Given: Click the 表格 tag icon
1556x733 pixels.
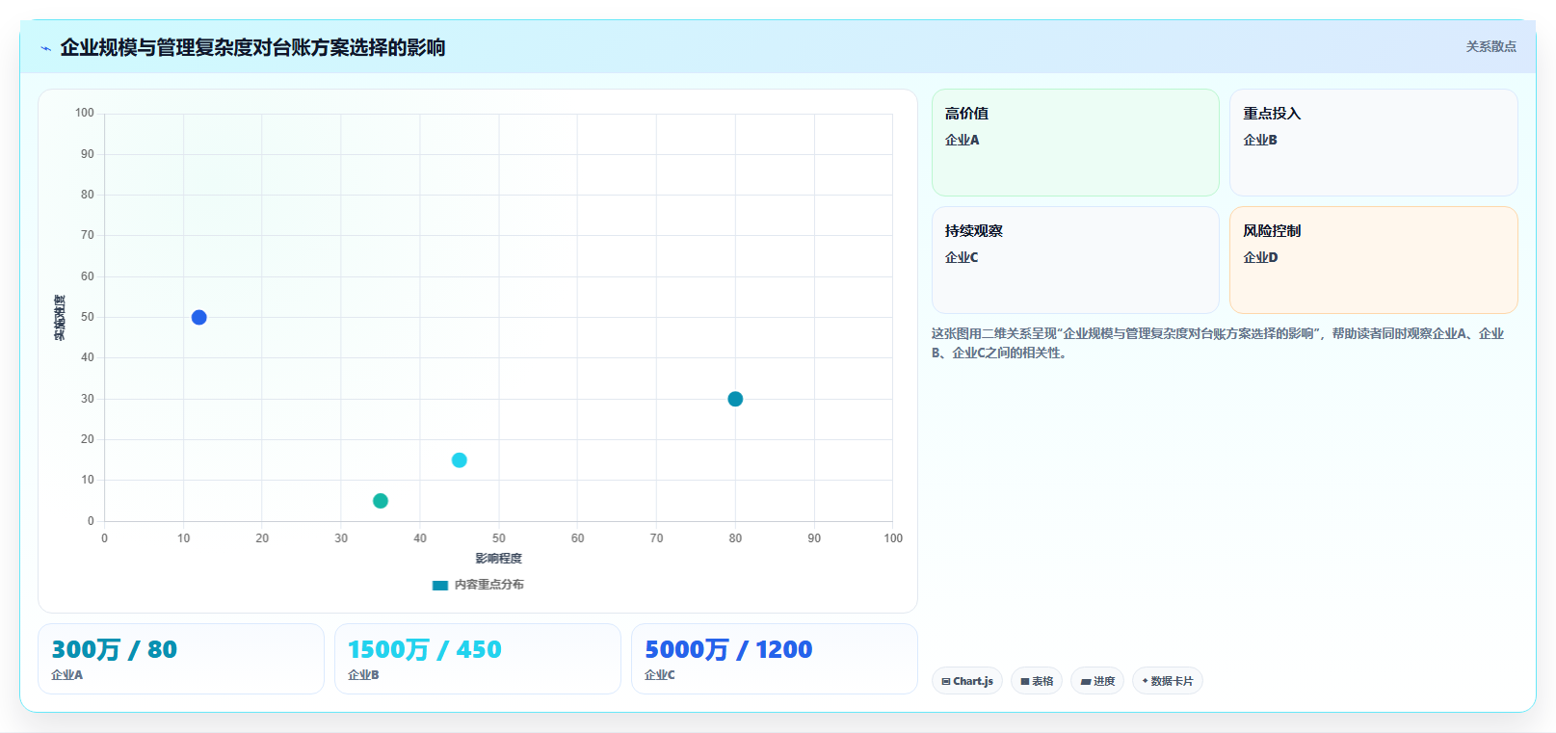Looking at the screenshot, I should (1025, 682).
